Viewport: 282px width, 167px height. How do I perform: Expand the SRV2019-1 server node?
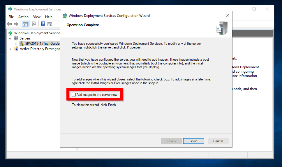coord(16,44)
